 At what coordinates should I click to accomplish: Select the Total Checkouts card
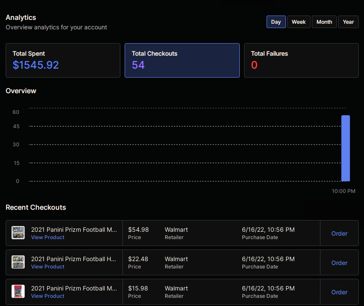coord(182,60)
